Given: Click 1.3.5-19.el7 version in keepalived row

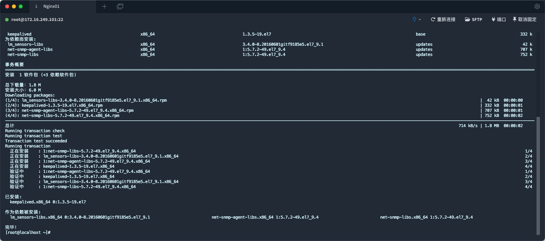Looking at the screenshot, I should pyautogui.click(x=257, y=34).
